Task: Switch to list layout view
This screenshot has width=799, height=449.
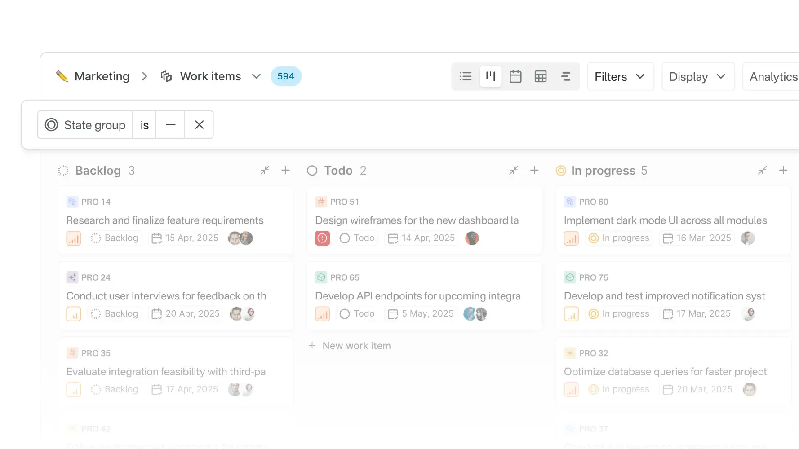Action: pyautogui.click(x=466, y=76)
